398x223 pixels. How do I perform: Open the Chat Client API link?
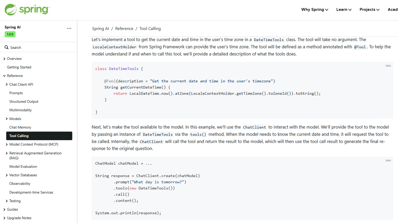21,84
